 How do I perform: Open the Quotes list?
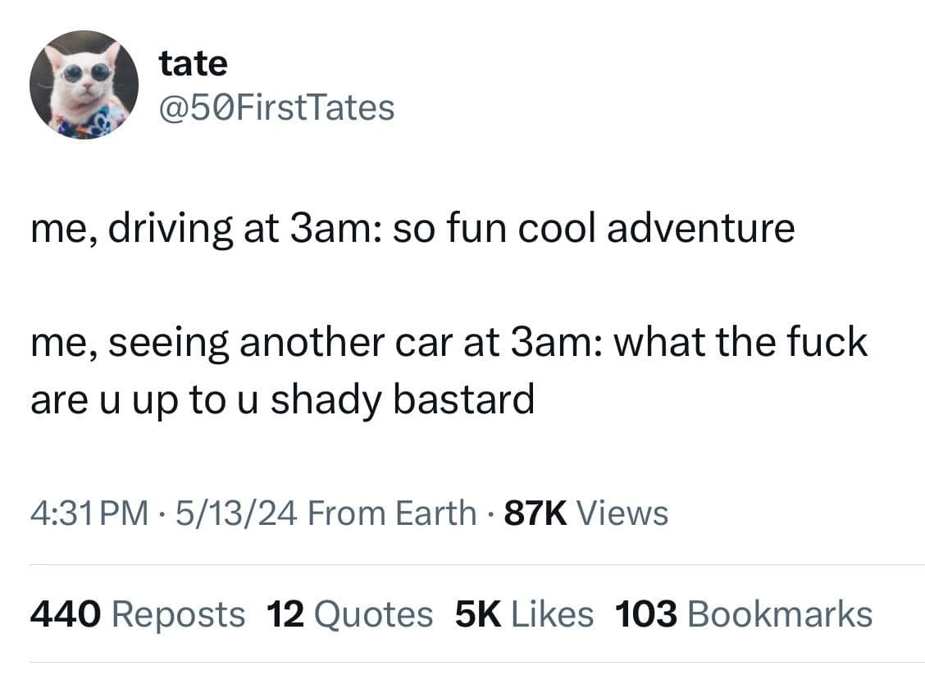click(372, 614)
